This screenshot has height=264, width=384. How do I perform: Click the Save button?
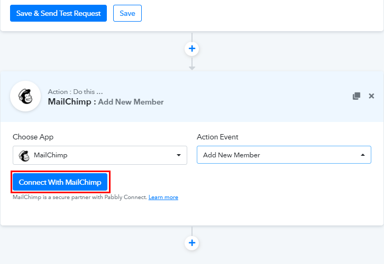(x=127, y=13)
